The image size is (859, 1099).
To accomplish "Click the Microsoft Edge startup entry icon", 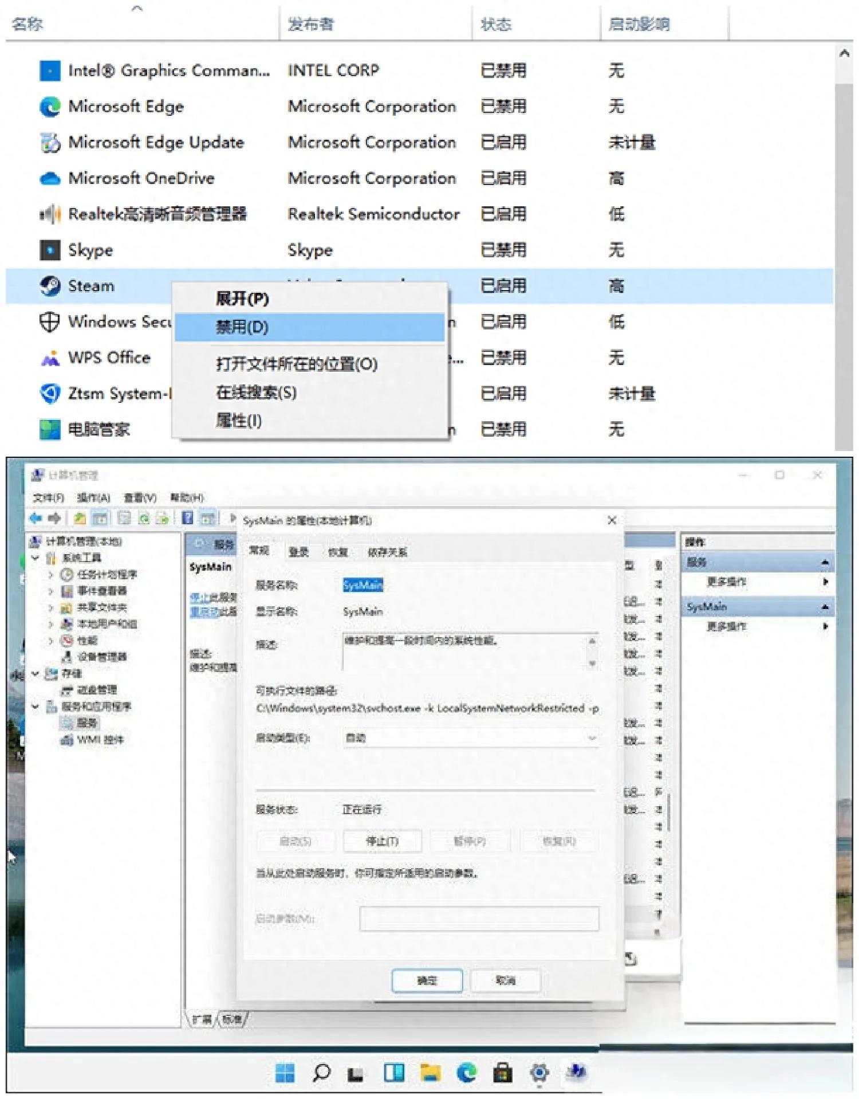I will click(x=50, y=107).
